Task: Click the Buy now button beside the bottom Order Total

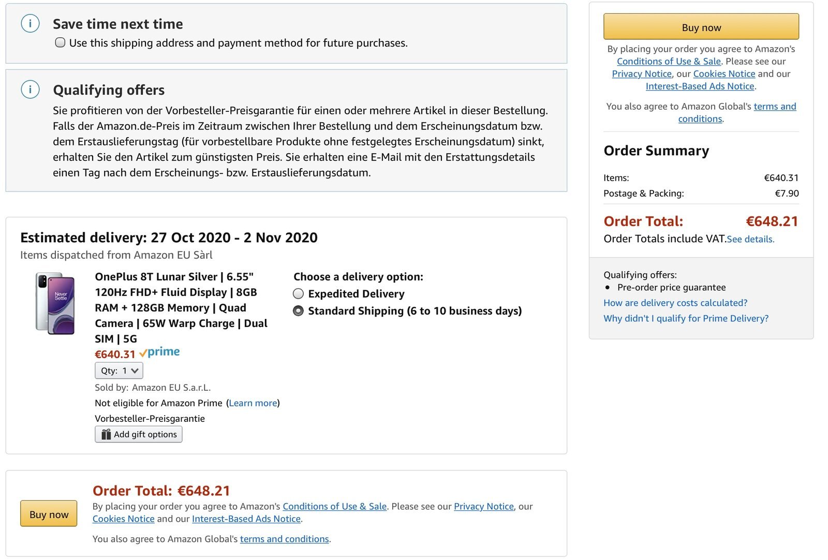Action: (49, 514)
